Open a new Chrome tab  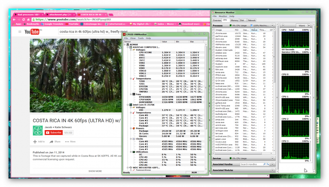coord(111,15)
